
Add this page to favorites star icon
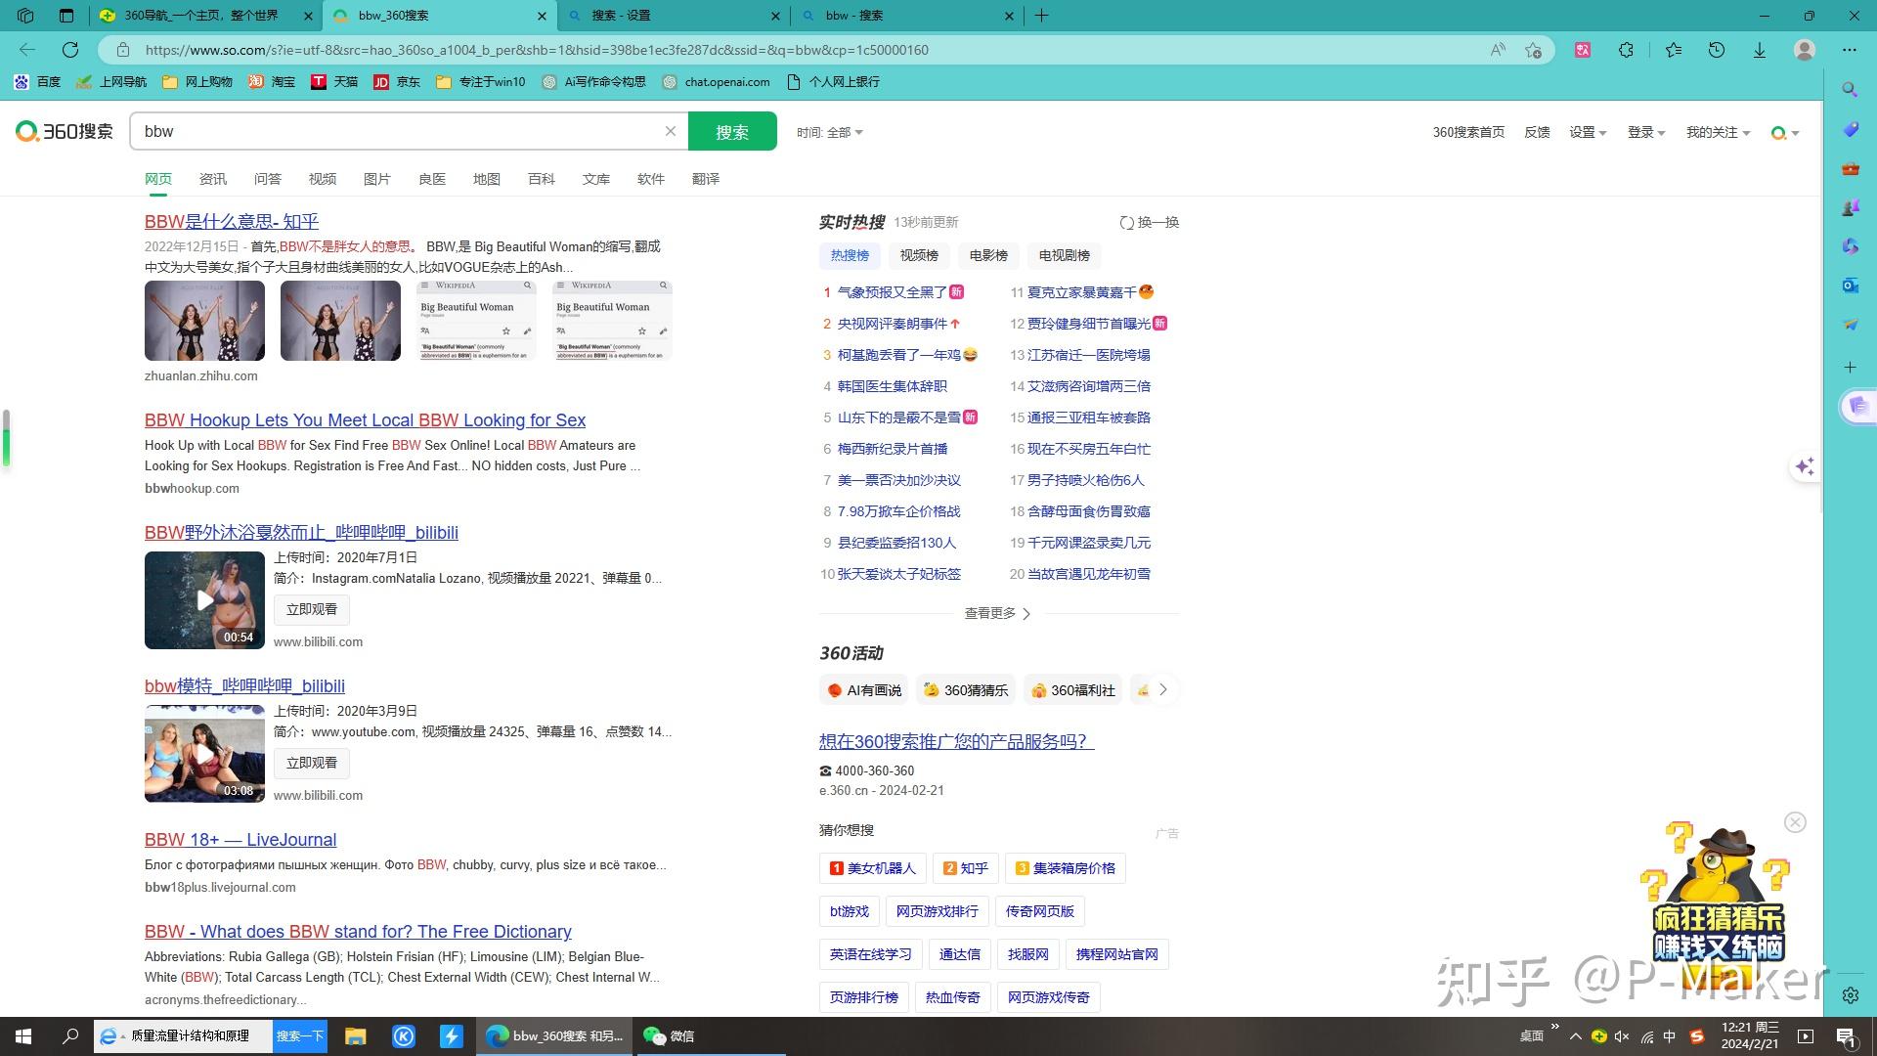tap(1533, 50)
